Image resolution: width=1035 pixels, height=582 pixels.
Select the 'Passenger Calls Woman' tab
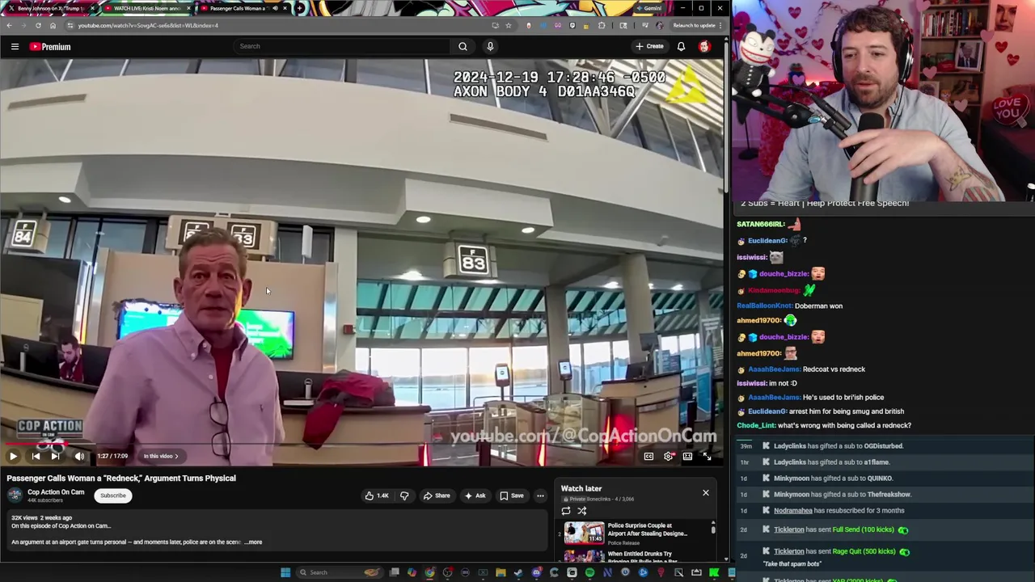243,8
